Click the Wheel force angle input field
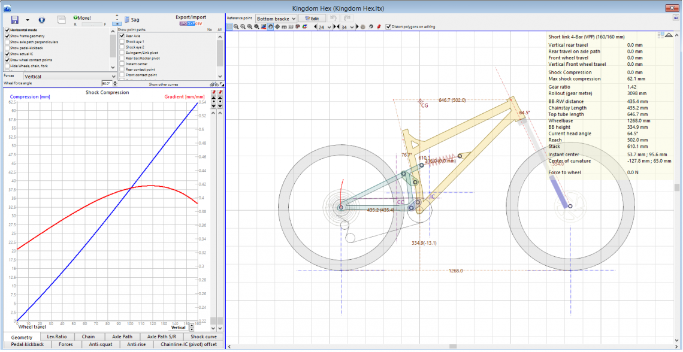Image resolution: width=683 pixels, height=352 pixels. [x=106, y=84]
